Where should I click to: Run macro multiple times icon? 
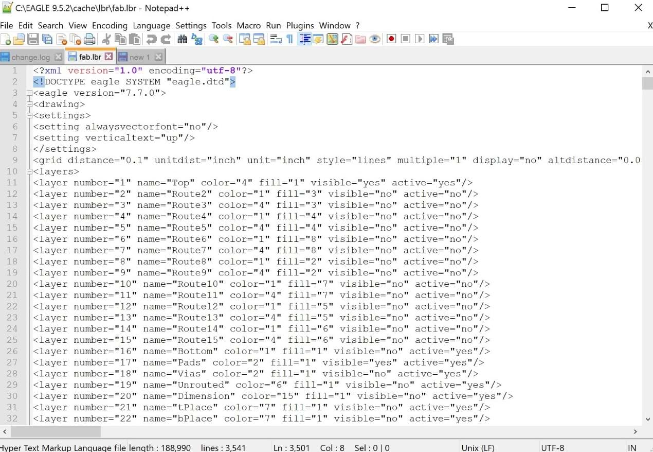(433, 39)
